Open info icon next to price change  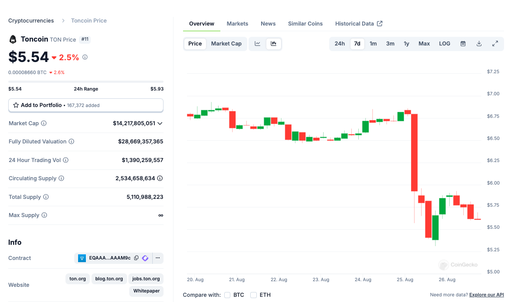pyautogui.click(x=85, y=57)
